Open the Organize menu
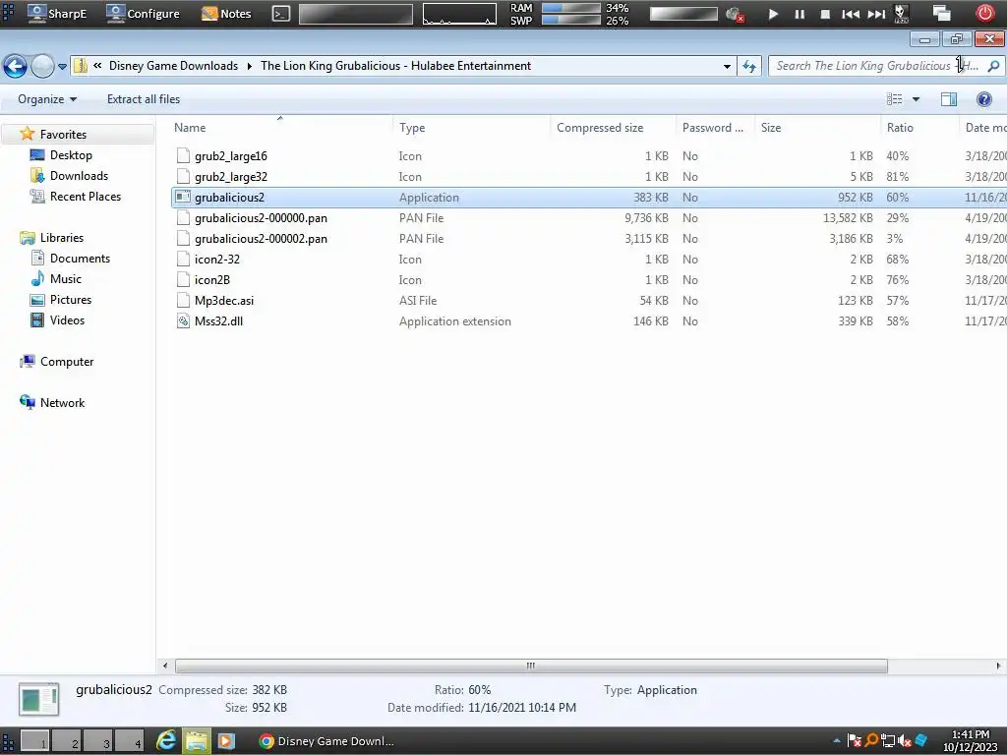Viewport: 1007px width, 755px height. [x=47, y=99]
